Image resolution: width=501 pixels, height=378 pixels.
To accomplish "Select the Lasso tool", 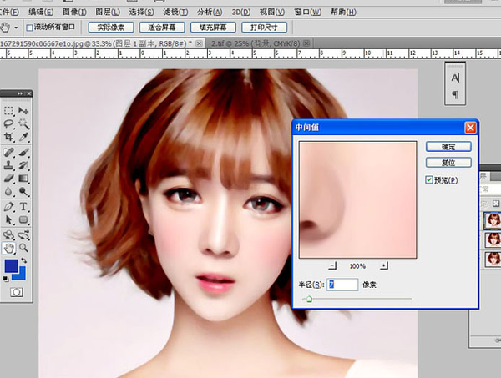I will [8, 124].
